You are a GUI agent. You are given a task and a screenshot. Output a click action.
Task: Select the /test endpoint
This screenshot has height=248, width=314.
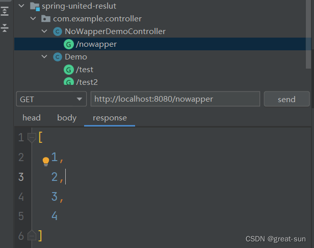(85, 70)
